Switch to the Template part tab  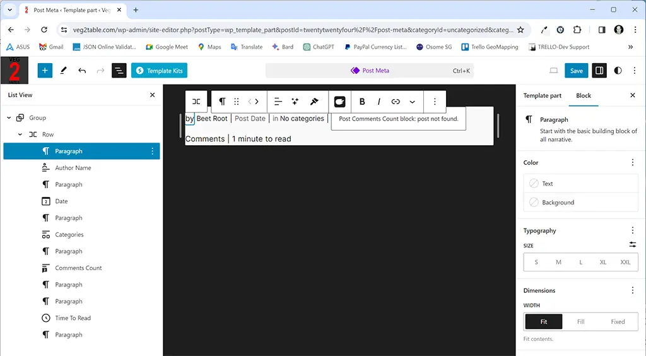click(542, 95)
